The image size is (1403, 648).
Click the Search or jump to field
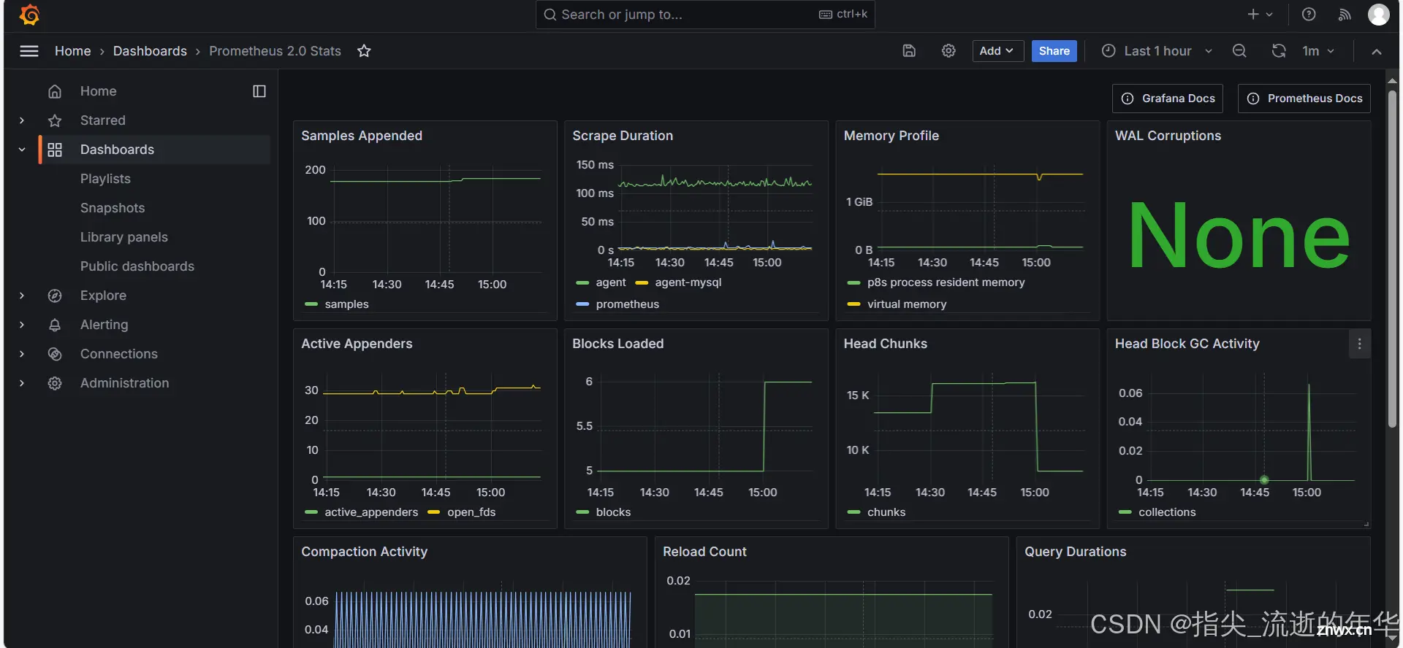coord(705,15)
